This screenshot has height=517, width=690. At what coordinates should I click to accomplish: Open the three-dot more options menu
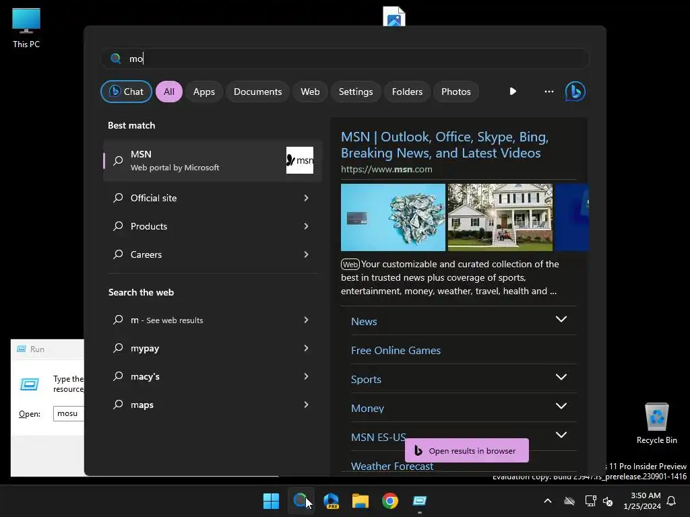548,92
